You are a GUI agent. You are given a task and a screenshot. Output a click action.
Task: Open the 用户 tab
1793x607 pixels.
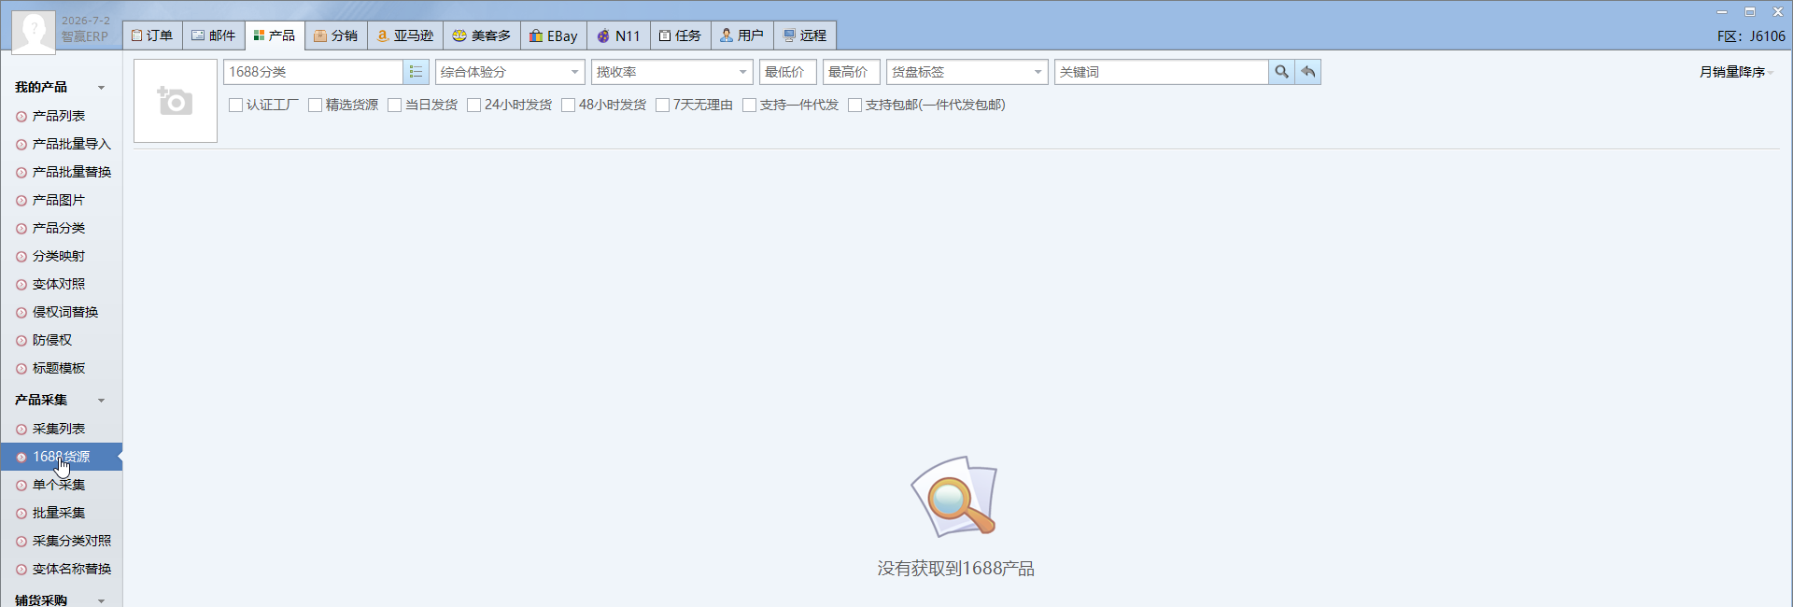click(742, 35)
